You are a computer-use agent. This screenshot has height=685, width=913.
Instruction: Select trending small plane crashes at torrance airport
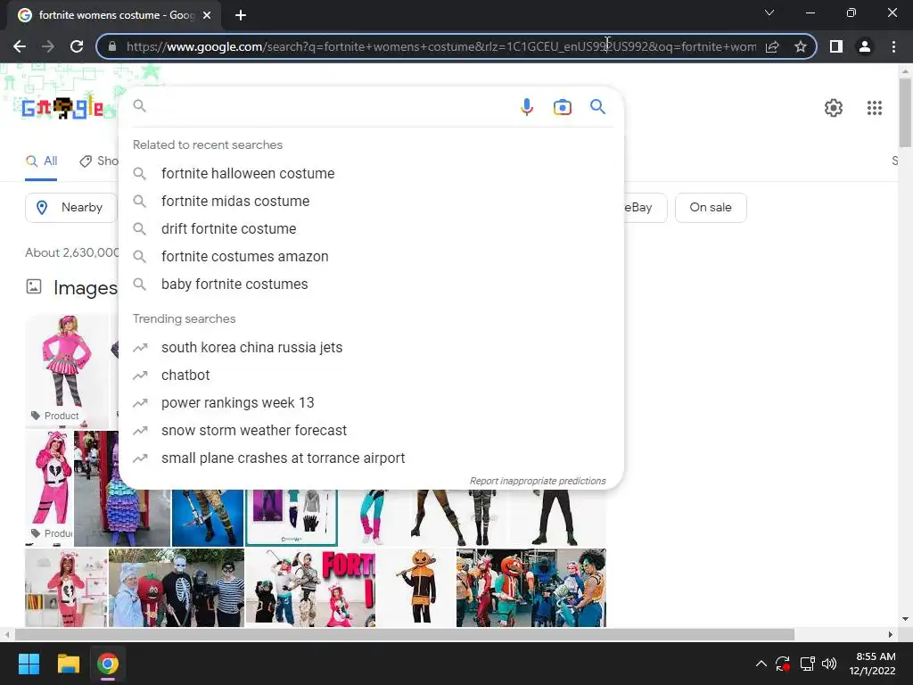371,458
